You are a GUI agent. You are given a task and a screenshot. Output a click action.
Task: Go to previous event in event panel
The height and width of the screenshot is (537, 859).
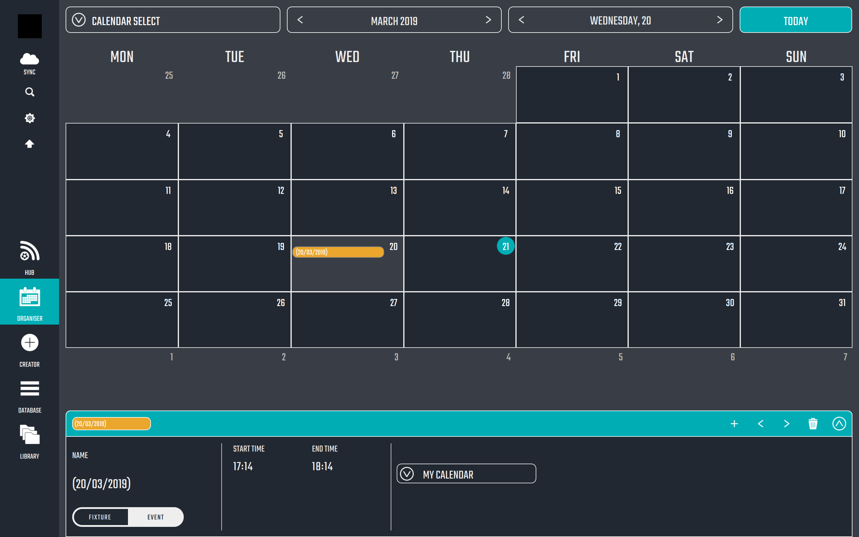click(761, 424)
